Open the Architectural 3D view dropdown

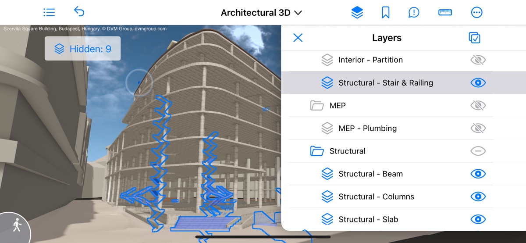click(261, 13)
